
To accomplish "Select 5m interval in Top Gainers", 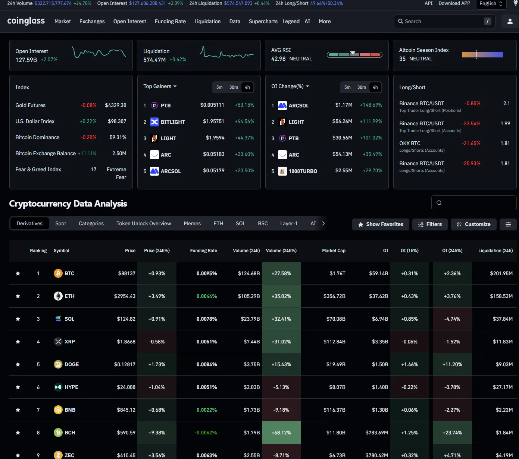I will pyautogui.click(x=219, y=87).
